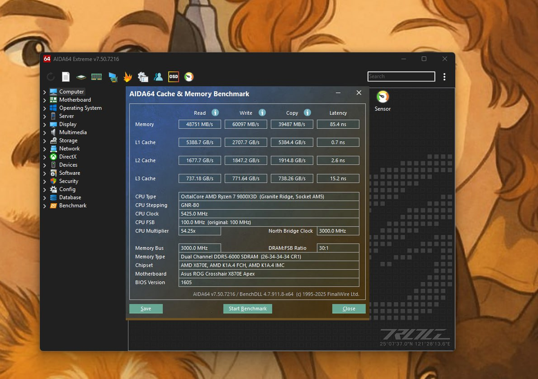Click the DRAM:FSB Ratio value 30:1
538x379 pixels.
point(338,248)
